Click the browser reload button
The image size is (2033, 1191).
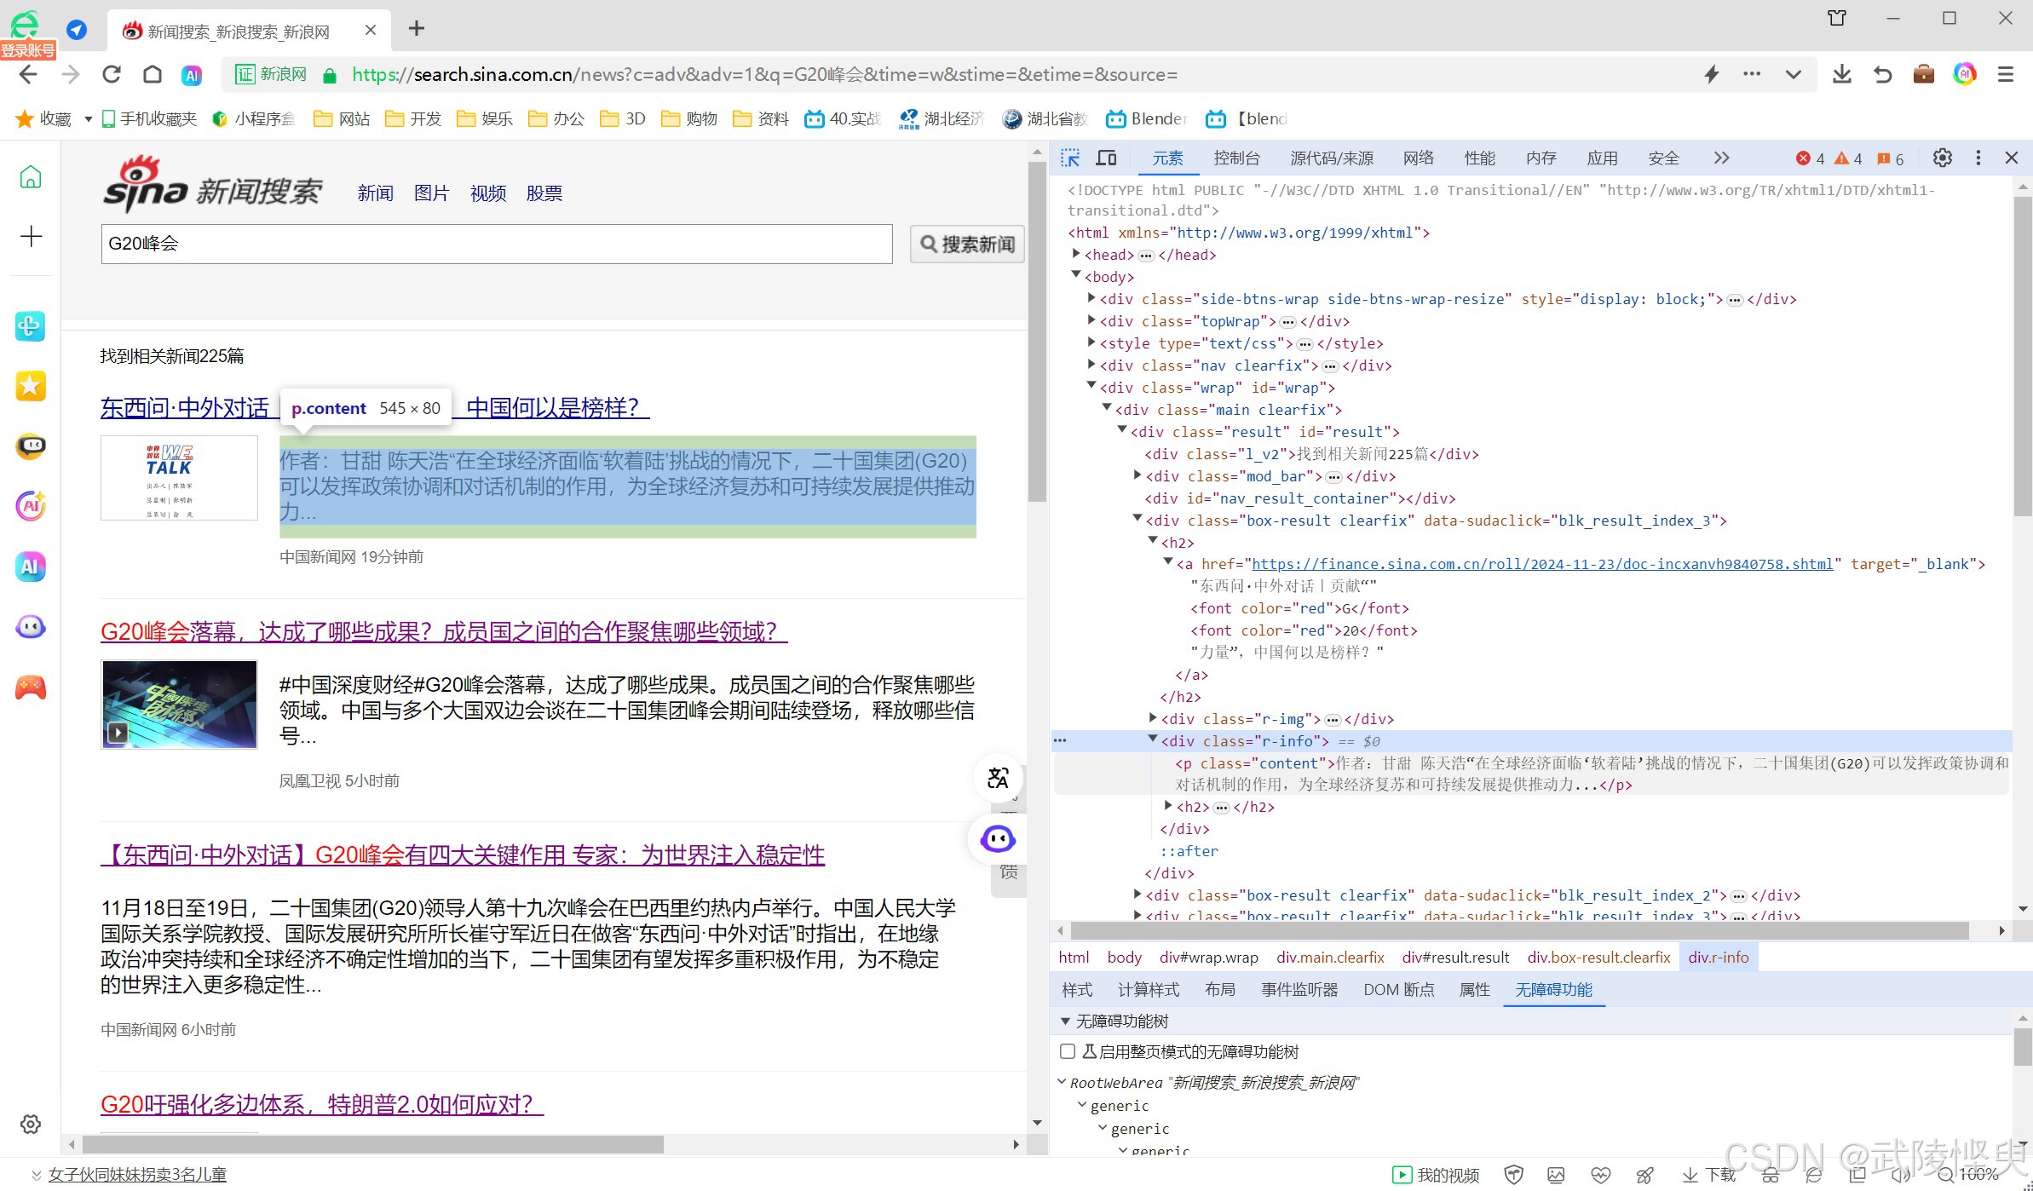(112, 75)
